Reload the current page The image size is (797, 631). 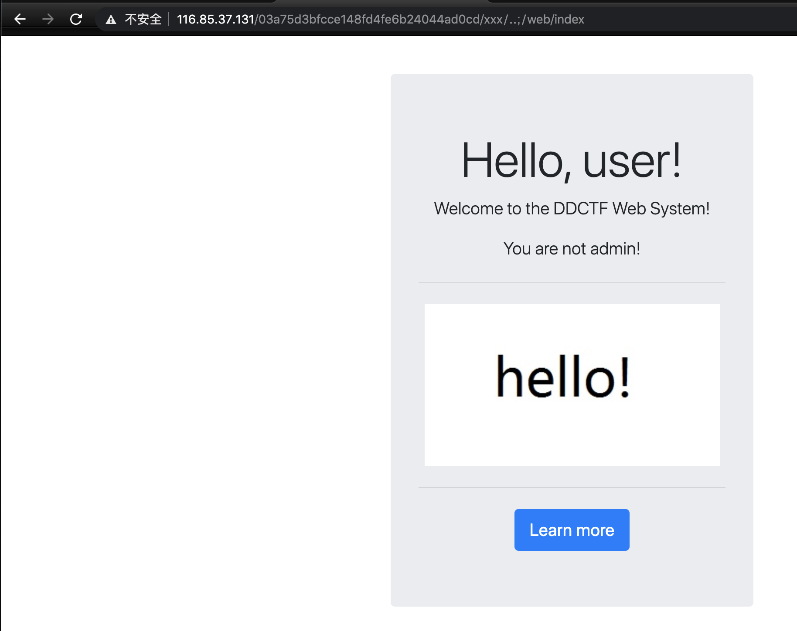tap(76, 19)
